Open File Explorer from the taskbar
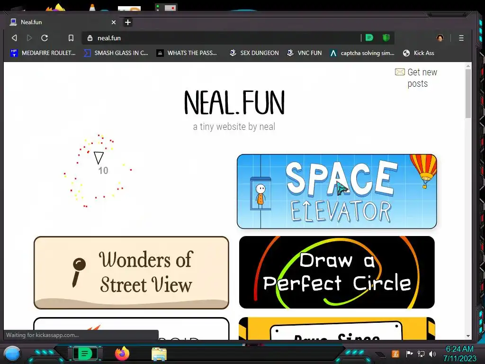The image size is (485, 364). point(159,354)
